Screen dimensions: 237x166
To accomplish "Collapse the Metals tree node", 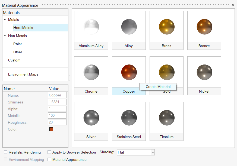I will click(5, 20).
